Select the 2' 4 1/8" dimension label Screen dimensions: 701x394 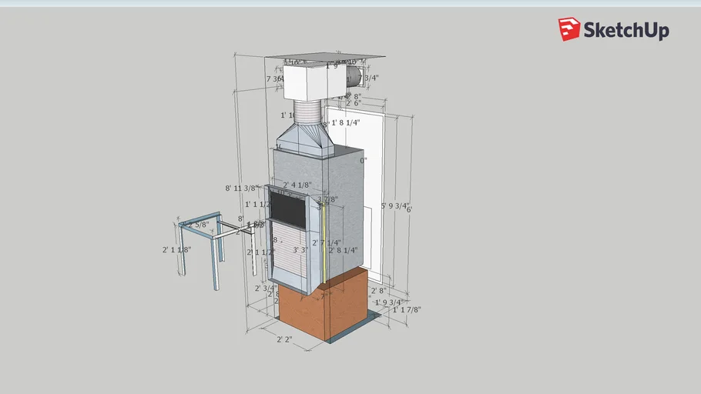297,185
